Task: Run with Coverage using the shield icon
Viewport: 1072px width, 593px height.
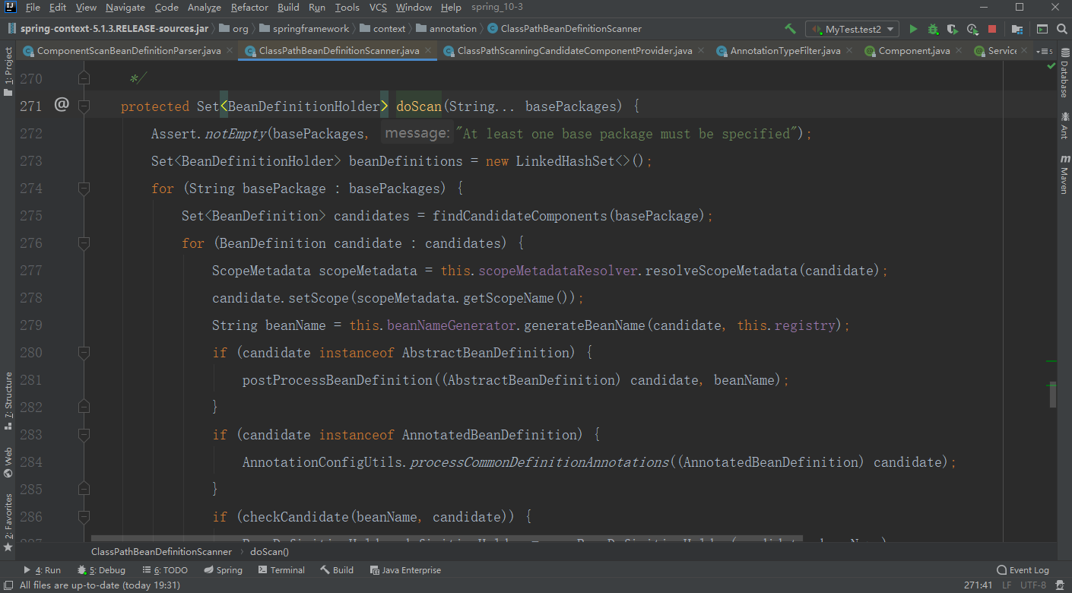Action: coord(953,29)
